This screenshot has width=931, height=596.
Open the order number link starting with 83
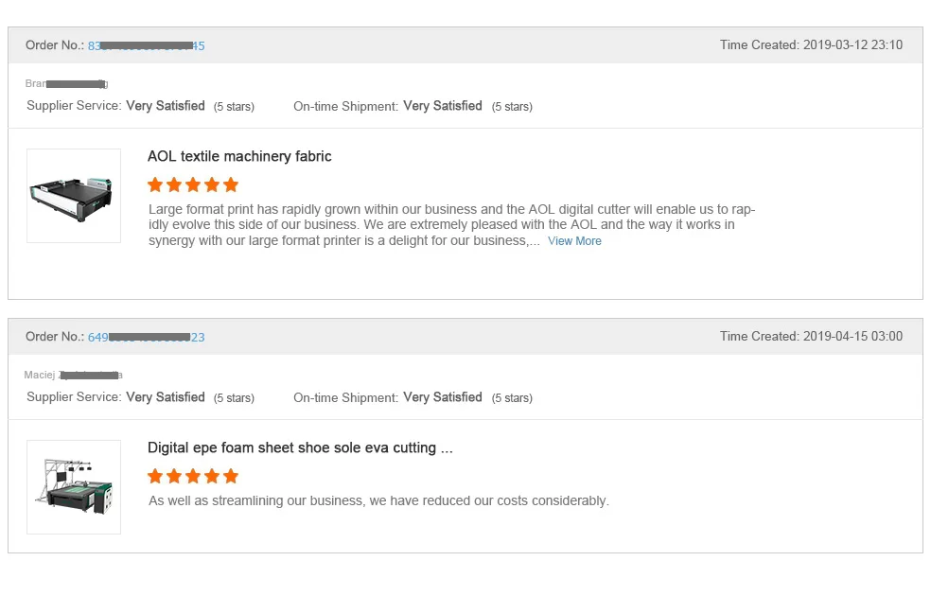pos(147,45)
